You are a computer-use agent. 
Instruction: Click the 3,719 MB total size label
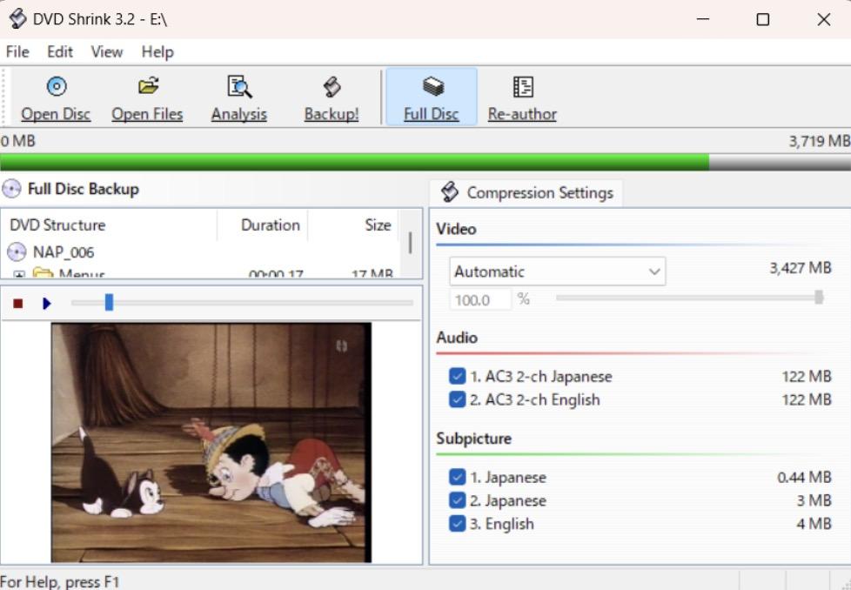(820, 141)
